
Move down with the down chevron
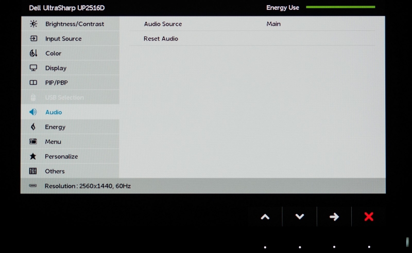[x=300, y=217]
